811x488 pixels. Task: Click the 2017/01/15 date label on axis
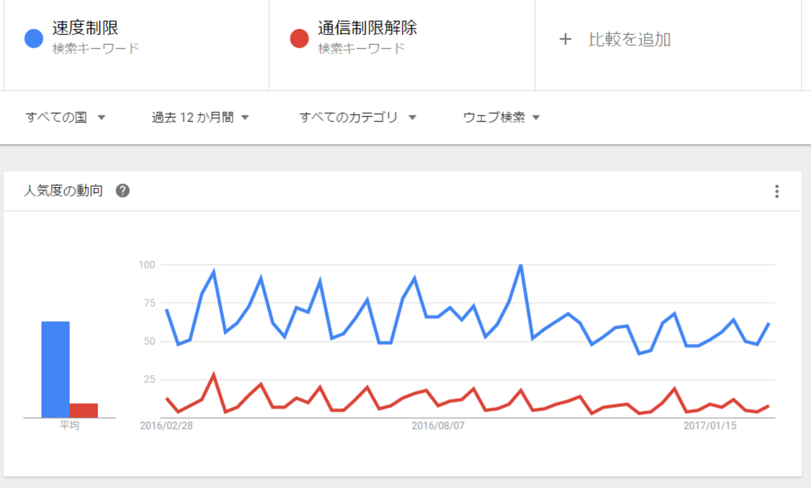click(710, 426)
